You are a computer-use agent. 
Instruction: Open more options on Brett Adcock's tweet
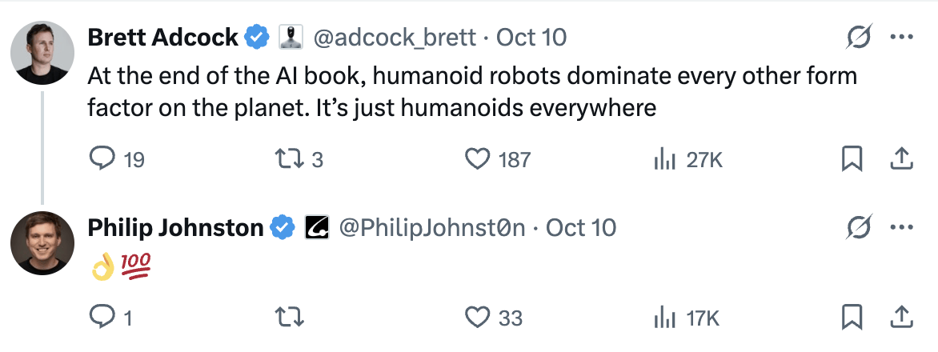click(x=902, y=37)
